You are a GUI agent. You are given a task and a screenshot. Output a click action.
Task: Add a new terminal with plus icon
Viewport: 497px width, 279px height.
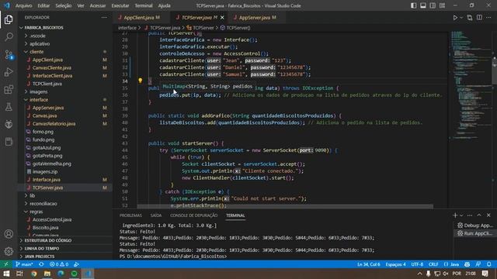(x=455, y=215)
